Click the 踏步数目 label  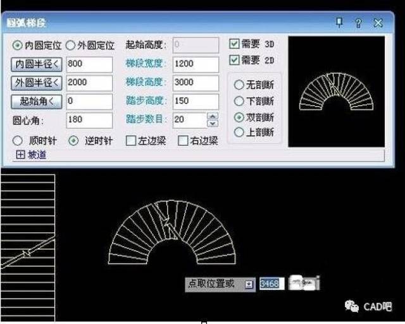pos(146,119)
